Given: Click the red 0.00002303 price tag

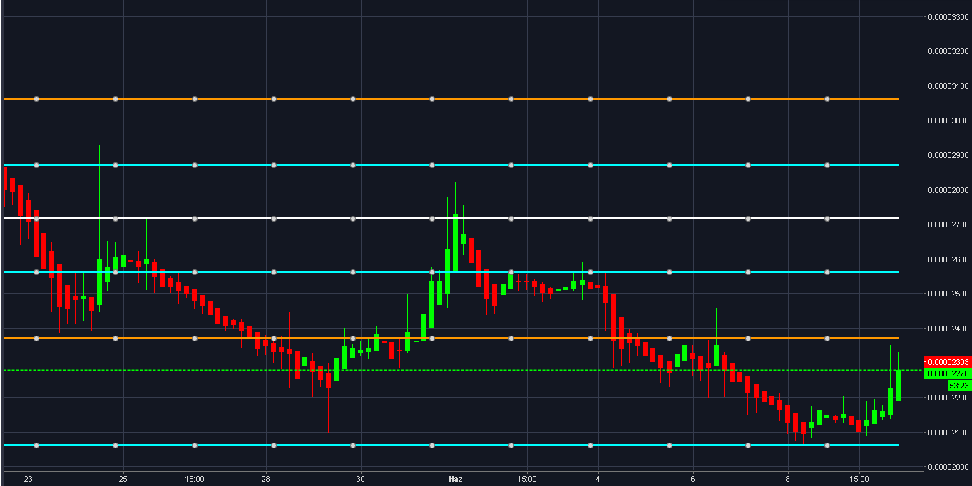Looking at the screenshot, I should [947, 362].
